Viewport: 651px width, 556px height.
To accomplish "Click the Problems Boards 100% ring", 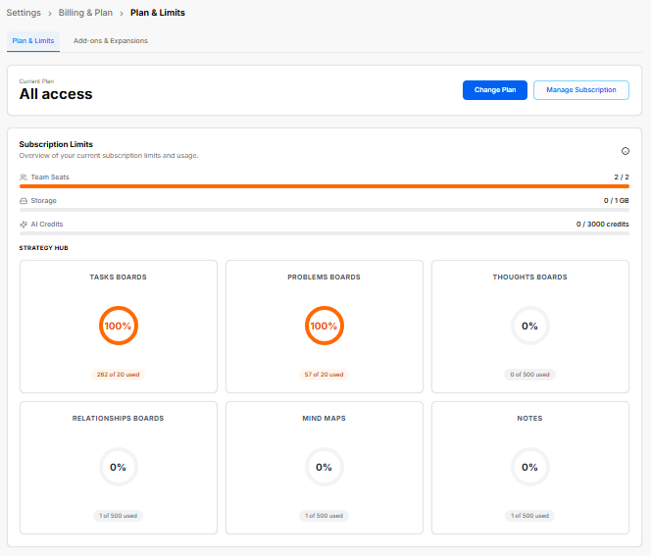I will (x=325, y=326).
